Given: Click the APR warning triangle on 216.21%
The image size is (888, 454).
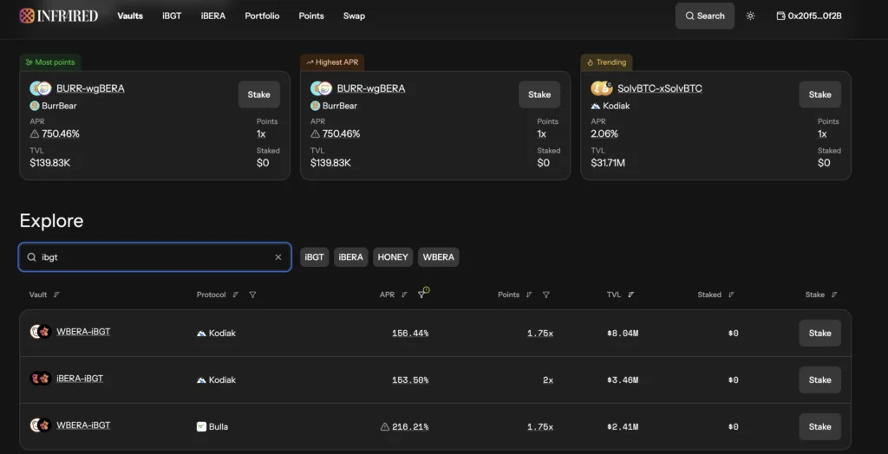Looking at the screenshot, I should pos(385,427).
